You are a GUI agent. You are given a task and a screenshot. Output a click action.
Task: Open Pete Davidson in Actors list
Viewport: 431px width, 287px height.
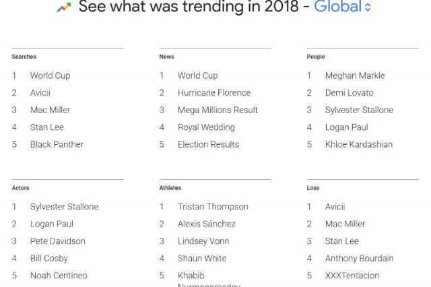[58, 241]
